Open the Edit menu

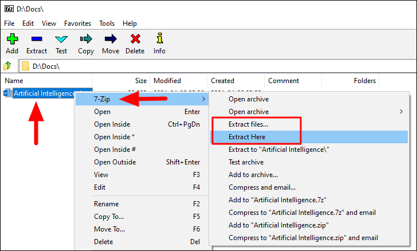click(x=28, y=23)
